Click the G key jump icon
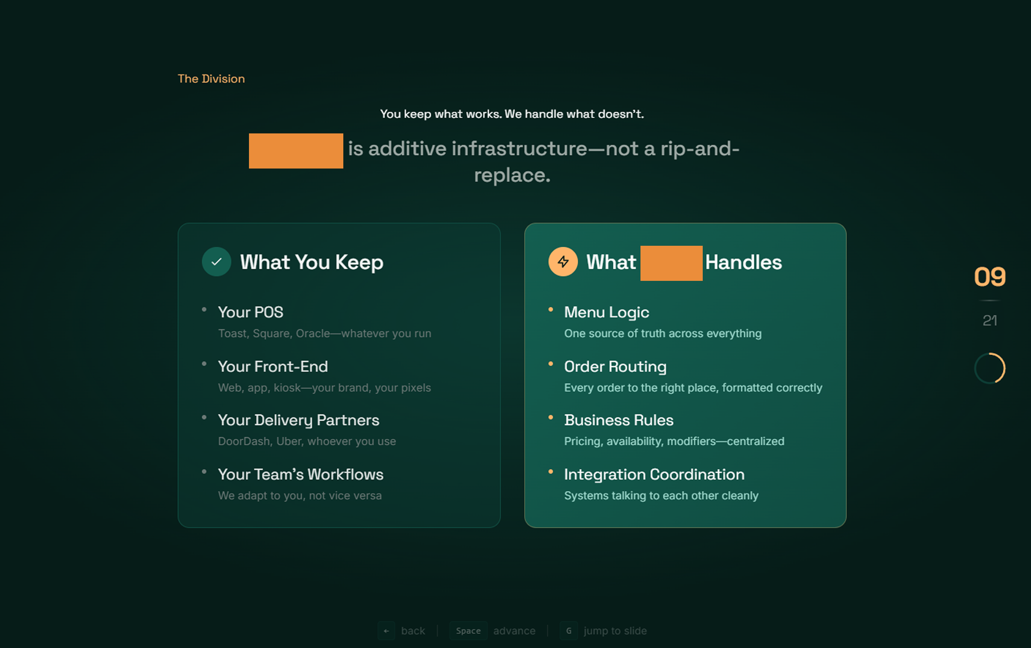 [x=568, y=631]
